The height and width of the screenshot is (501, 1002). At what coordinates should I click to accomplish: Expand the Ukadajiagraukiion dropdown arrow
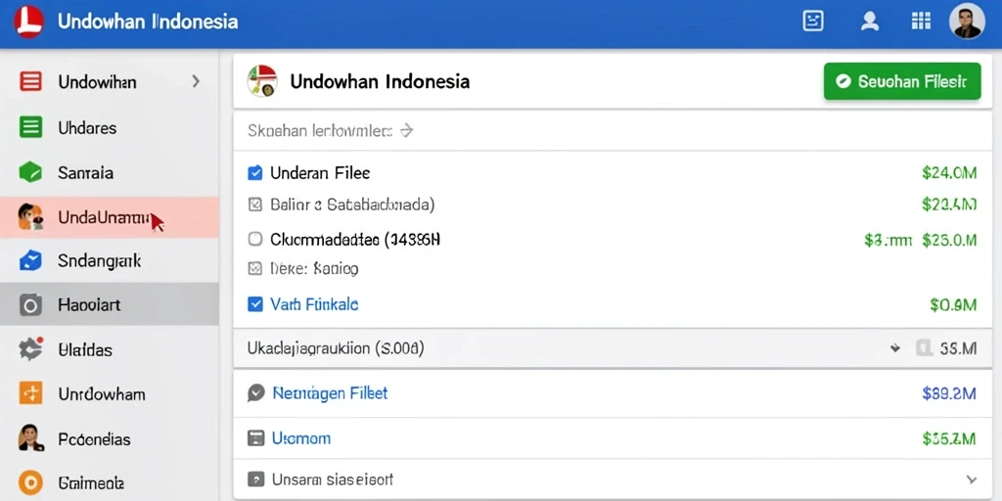(x=894, y=349)
